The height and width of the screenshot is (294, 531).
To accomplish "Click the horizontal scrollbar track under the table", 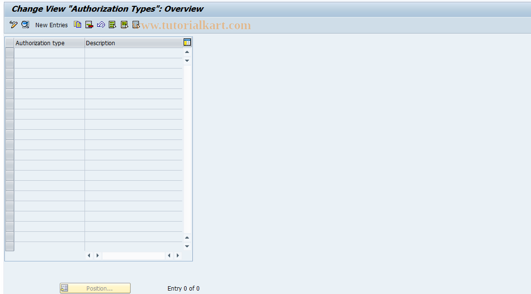I will 134,256.
